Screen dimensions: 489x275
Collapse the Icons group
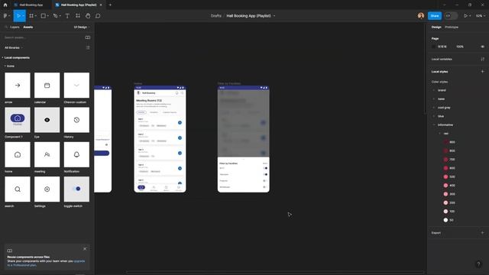pos(5,66)
